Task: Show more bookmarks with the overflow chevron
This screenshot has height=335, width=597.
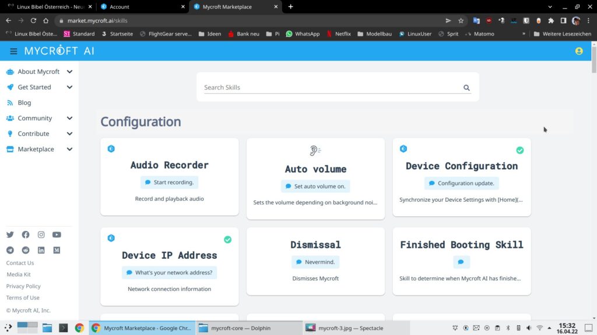Action: [x=524, y=34]
